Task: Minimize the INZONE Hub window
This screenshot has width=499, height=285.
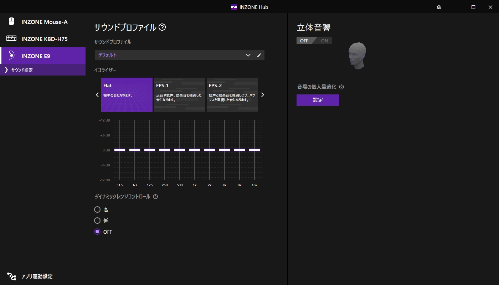Action: coord(456,7)
